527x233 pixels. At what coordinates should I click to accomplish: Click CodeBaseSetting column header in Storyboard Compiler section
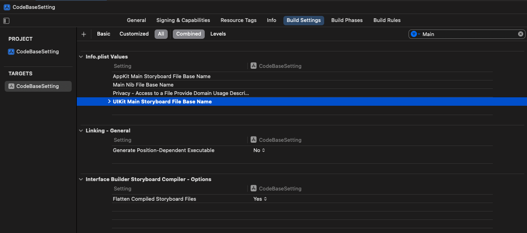point(276,189)
